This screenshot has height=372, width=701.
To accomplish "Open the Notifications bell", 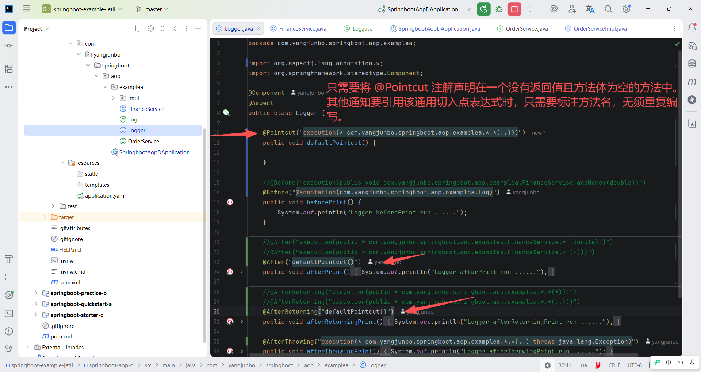I will [692, 28].
